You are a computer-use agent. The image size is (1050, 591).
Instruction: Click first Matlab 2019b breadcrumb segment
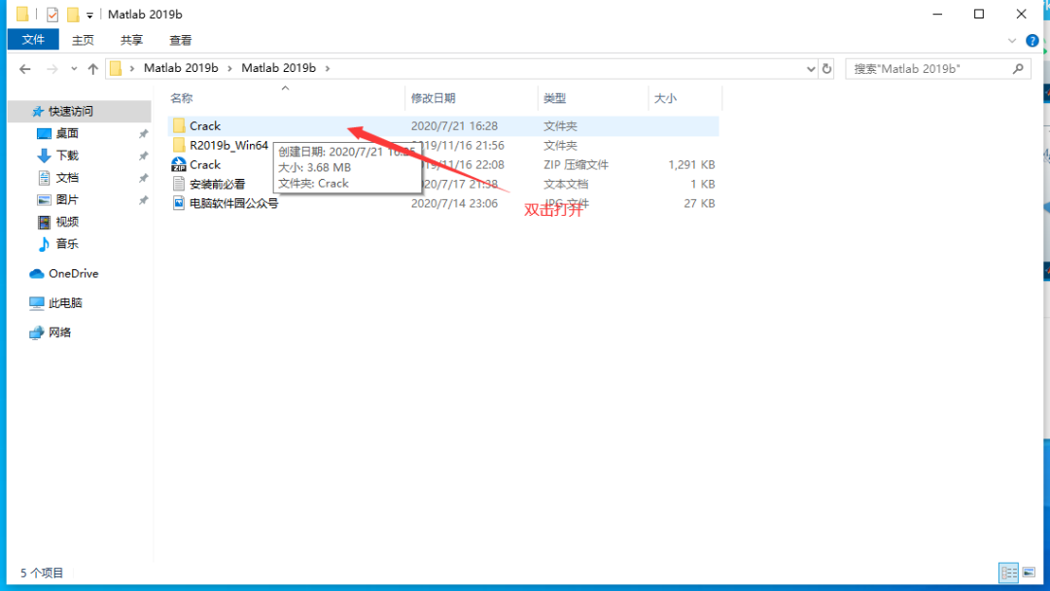click(181, 68)
